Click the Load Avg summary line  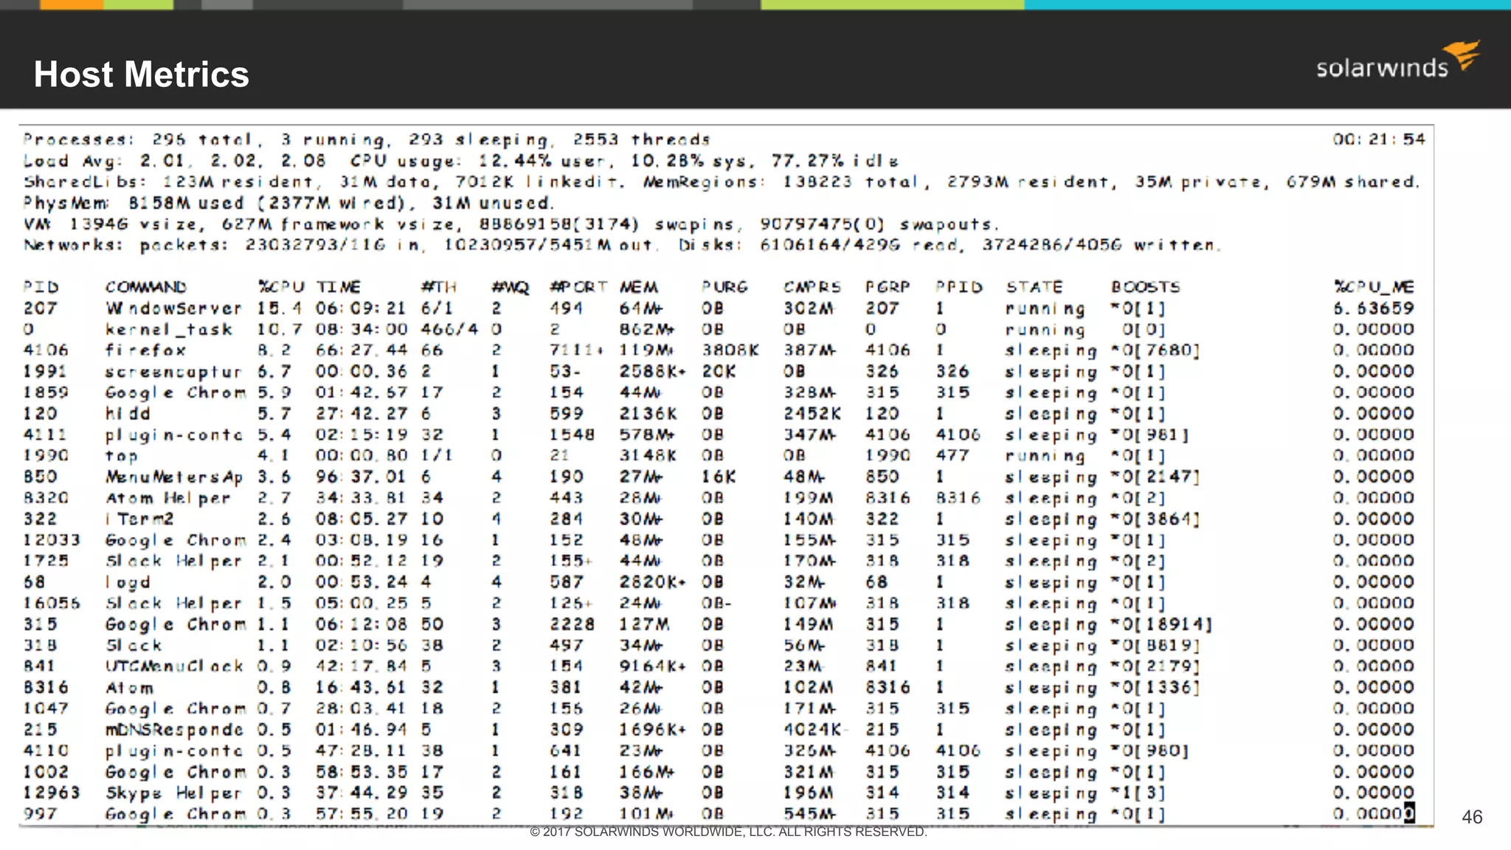tap(461, 161)
